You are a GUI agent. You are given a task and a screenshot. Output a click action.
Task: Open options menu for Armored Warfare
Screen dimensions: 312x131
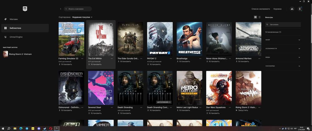259,59
